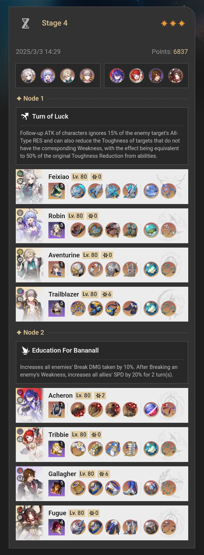This screenshot has height=555, width=204.
Task: Click Trailblazer's eidolon level 6 badge
Action: tap(107, 294)
